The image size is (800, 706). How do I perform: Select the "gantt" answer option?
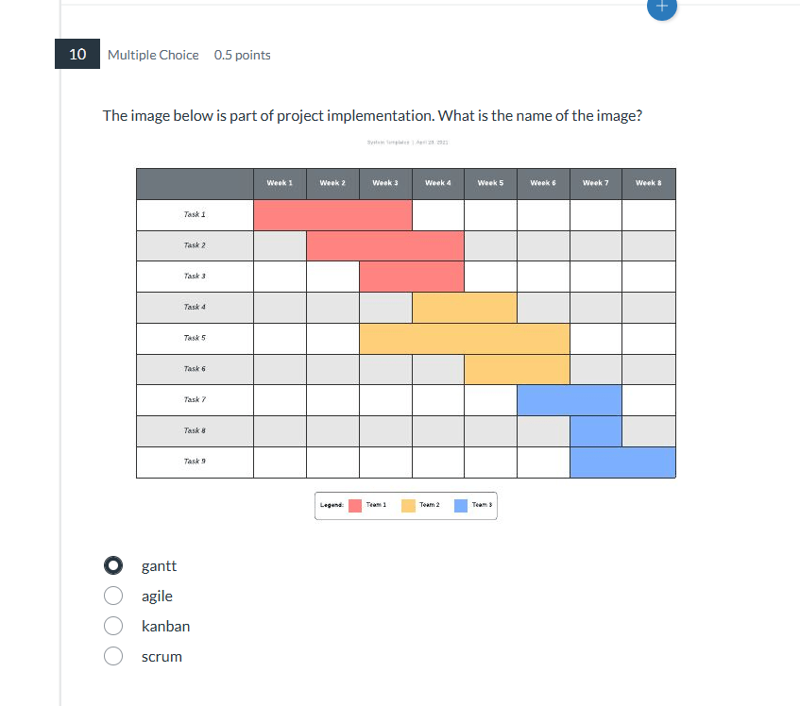(x=114, y=566)
